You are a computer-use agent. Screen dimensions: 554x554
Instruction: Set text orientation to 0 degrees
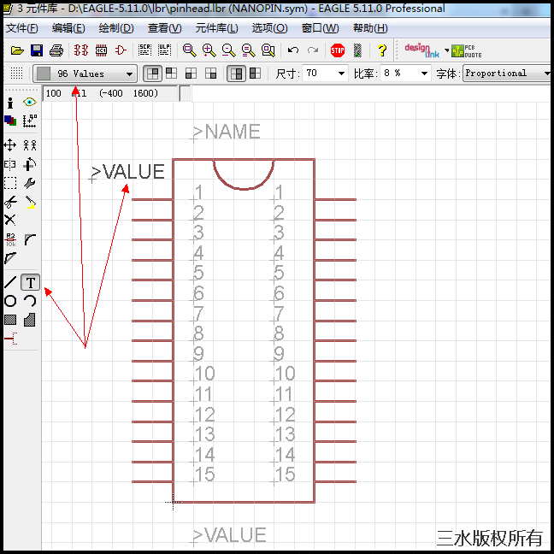[x=153, y=74]
